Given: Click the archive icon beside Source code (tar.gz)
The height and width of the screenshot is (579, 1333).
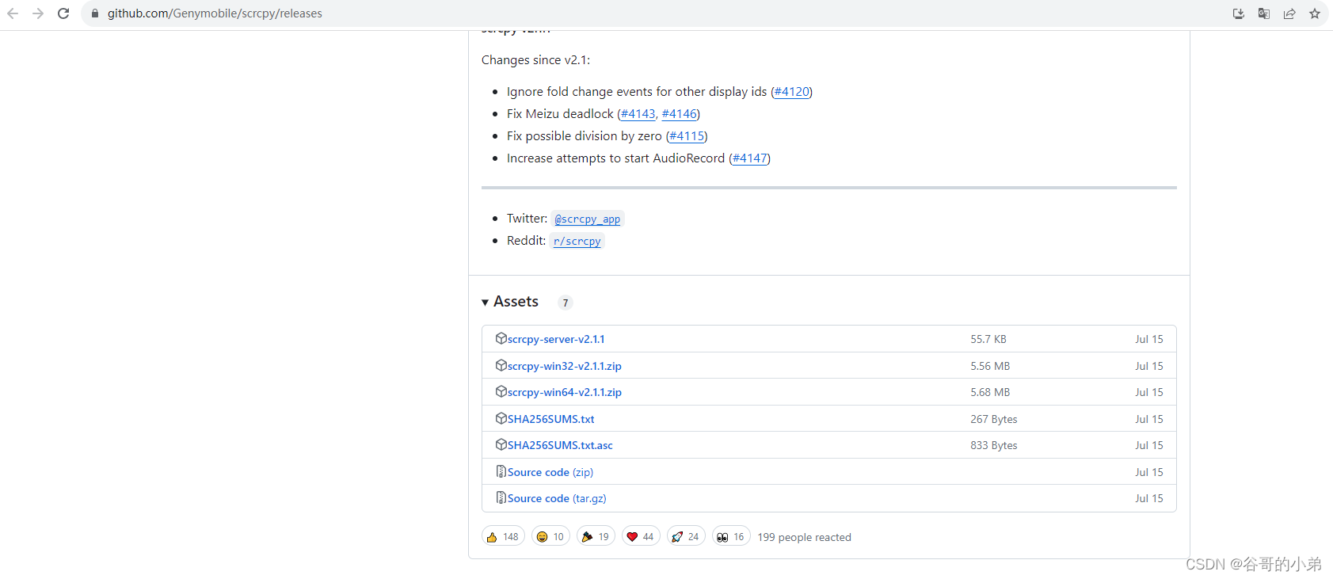Looking at the screenshot, I should tap(501, 497).
